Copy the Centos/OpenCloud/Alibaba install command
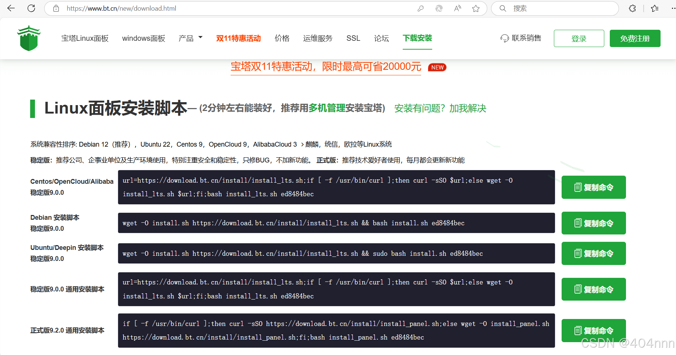Screen dimensions: 676x355 click(594, 187)
